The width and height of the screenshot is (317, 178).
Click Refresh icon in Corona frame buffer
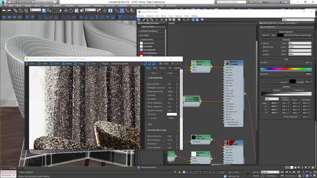tap(63, 64)
